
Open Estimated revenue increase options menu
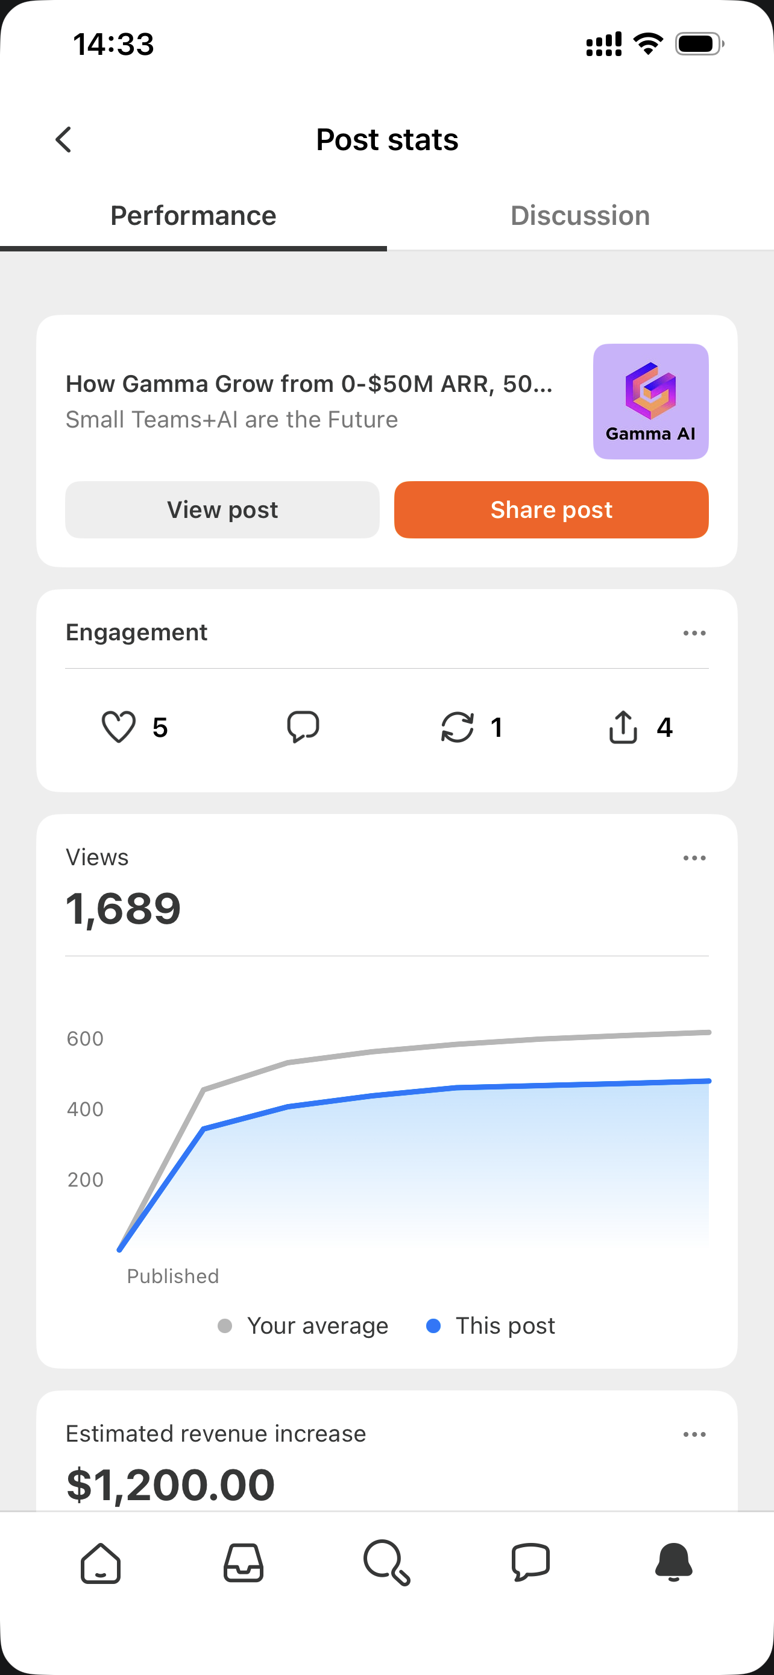694,1434
